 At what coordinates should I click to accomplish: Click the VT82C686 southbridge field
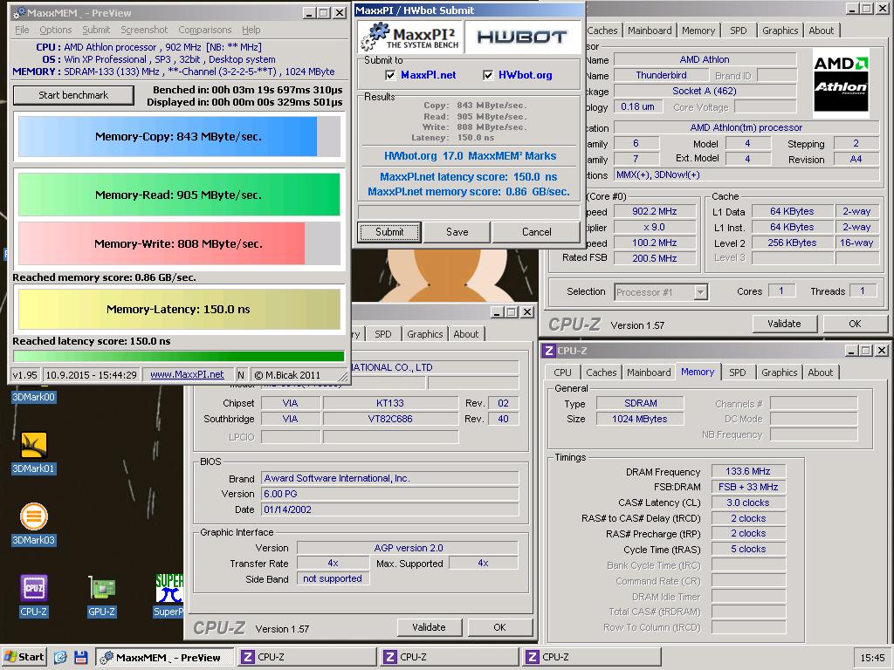pos(390,420)
